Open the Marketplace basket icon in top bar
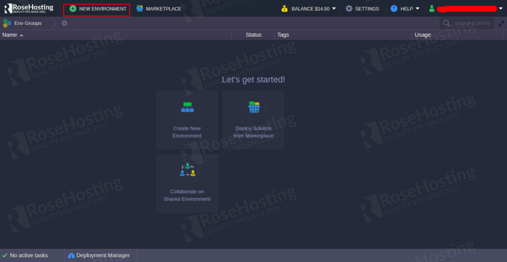This screenshot has width=507, height=262. [x=140, y=8]
